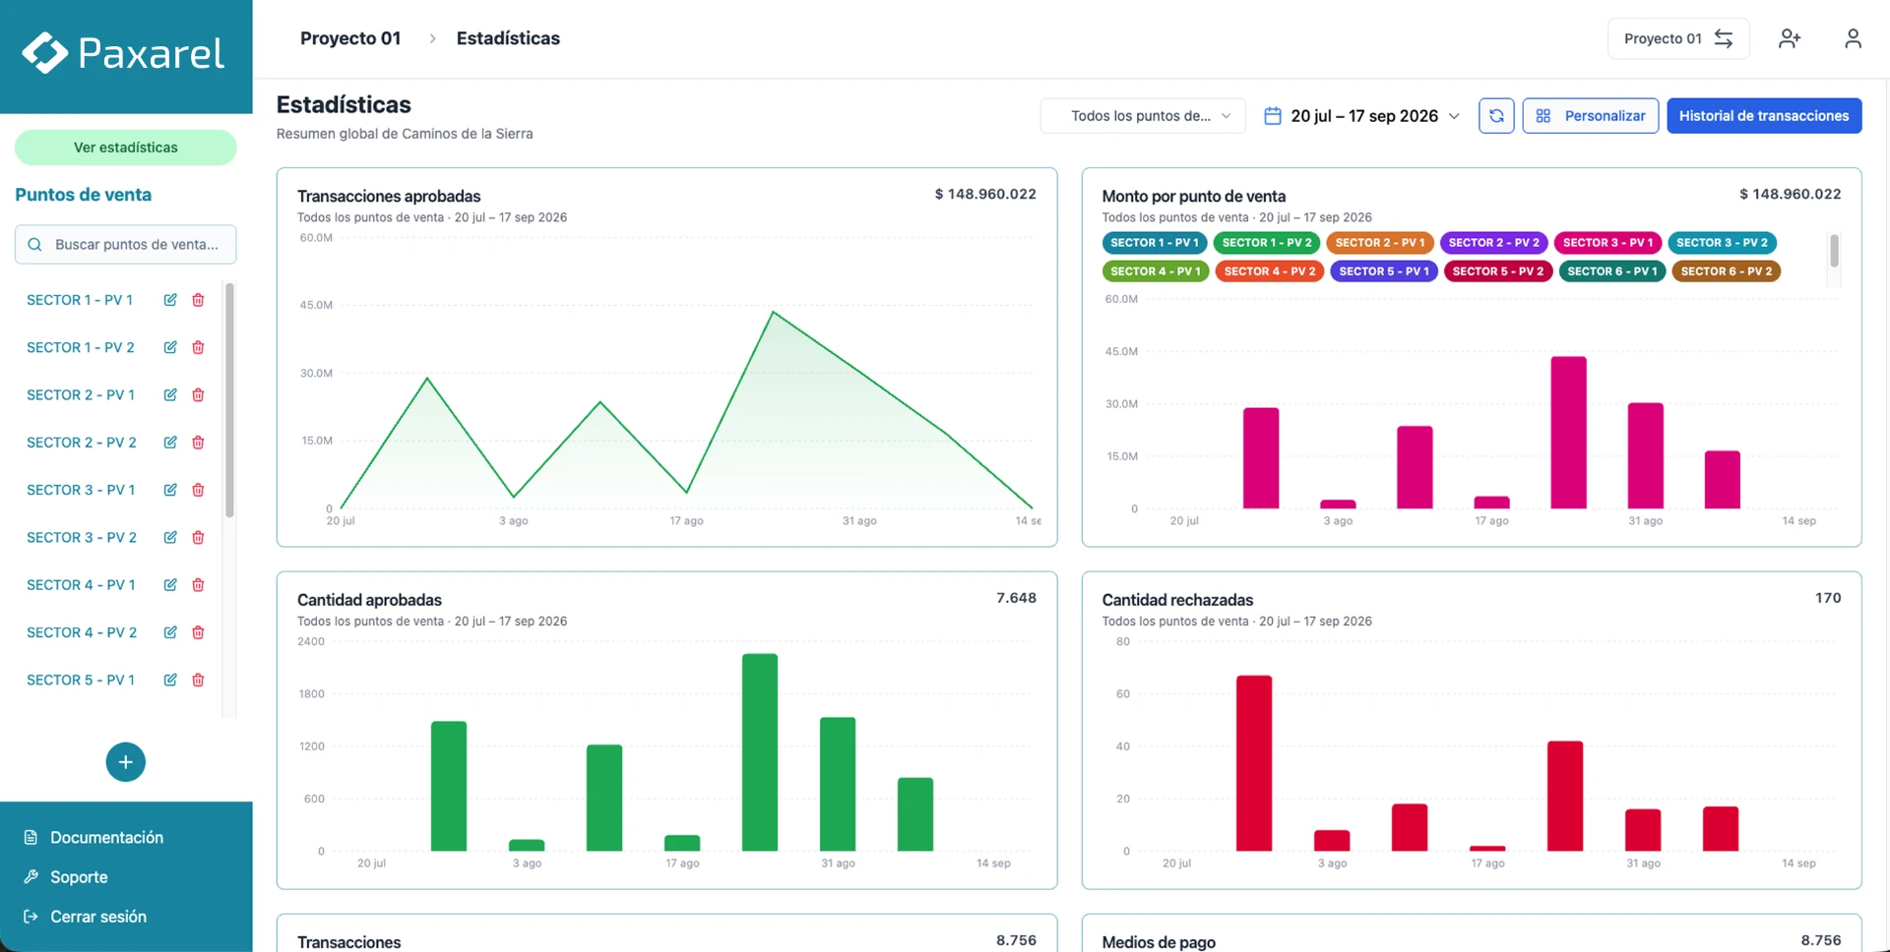Viewport: 1890px width, 952px height.
Task: Click the Buscar puntos de venta search field
Action: 126,245
